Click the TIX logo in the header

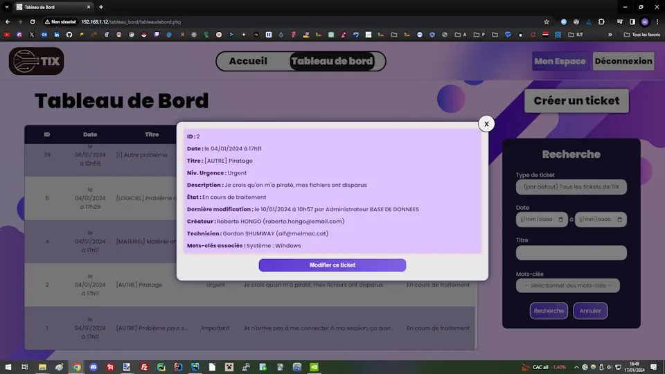(x=37, y=61)
